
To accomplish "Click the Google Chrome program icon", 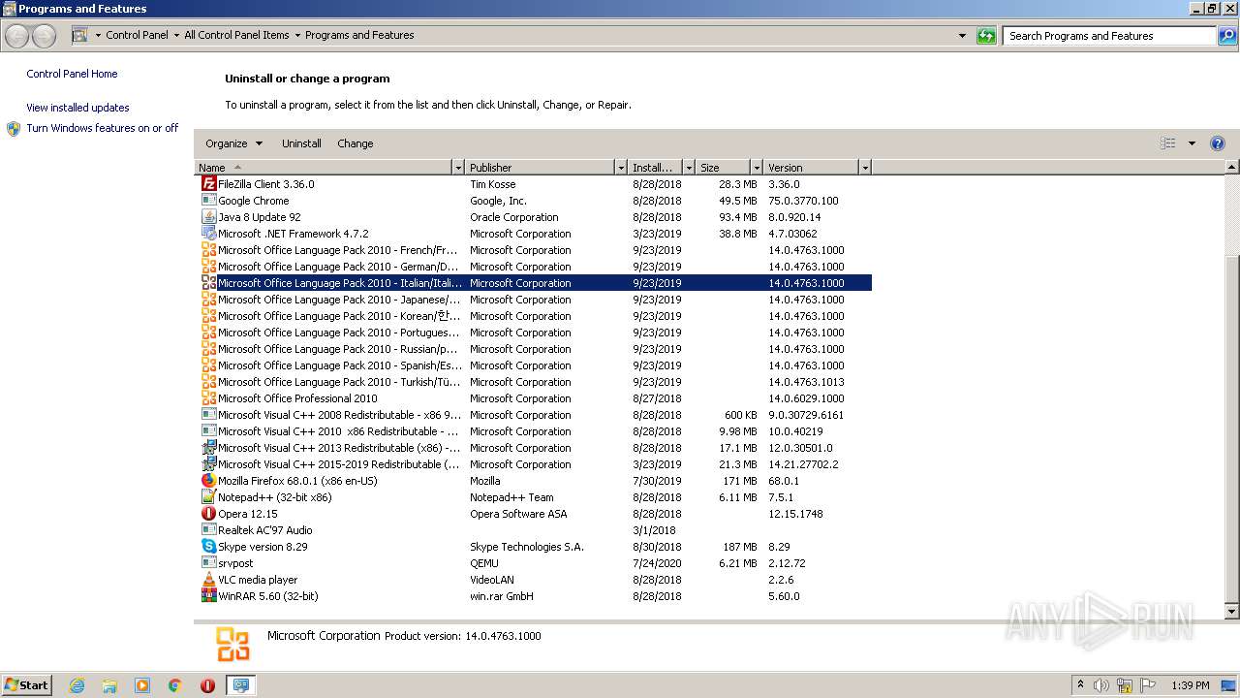I will click(208, 201).
